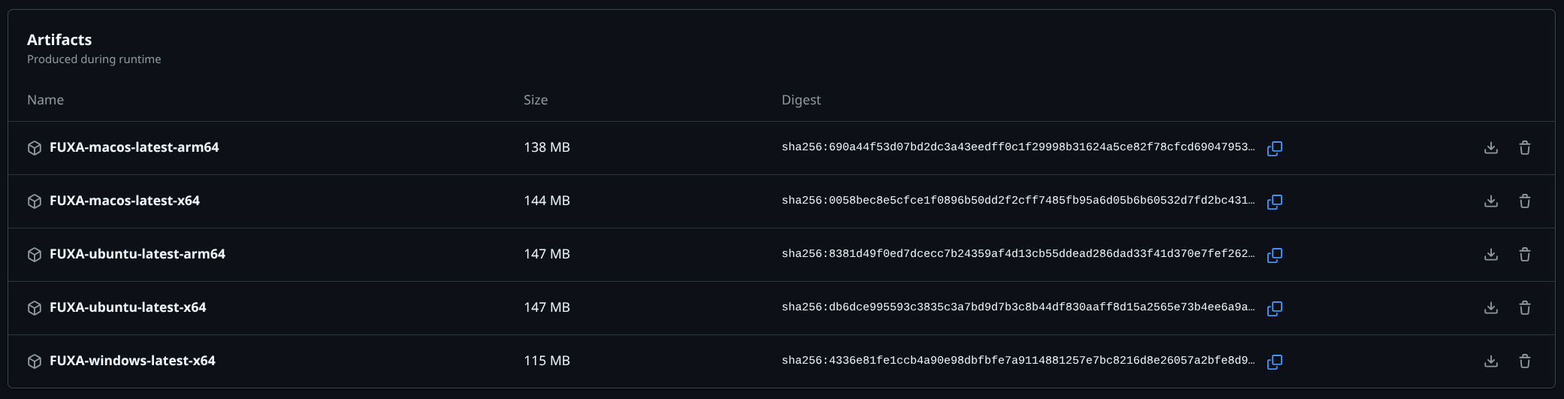This screenshot has height=399, width=1564.
Task: Delete the FUXA-ubuntu-latest-arm64 artifact
Action: pos(1525,255)
